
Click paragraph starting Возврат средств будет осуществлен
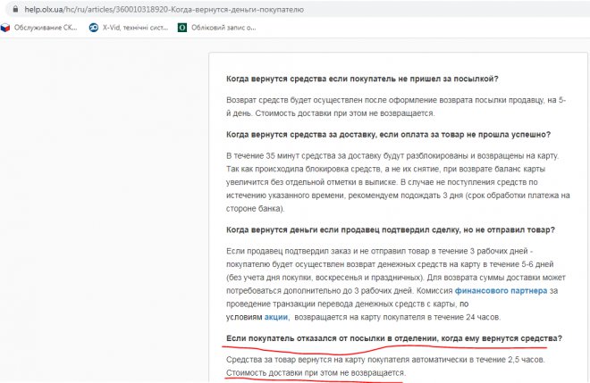[396, 106]
